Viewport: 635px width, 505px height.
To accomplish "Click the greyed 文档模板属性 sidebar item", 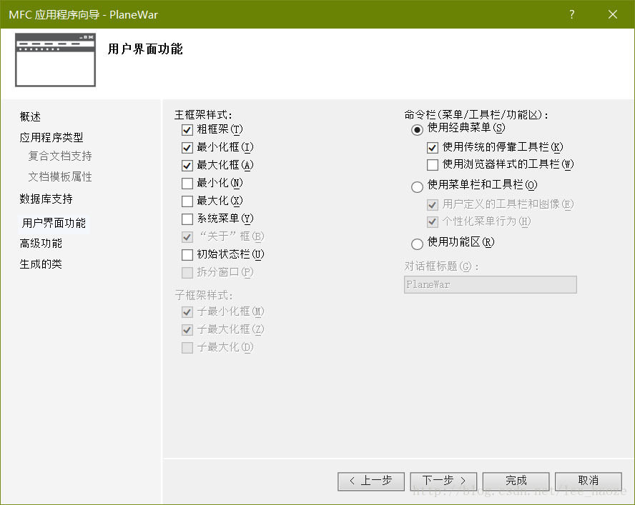I will [x=60, y=176].
